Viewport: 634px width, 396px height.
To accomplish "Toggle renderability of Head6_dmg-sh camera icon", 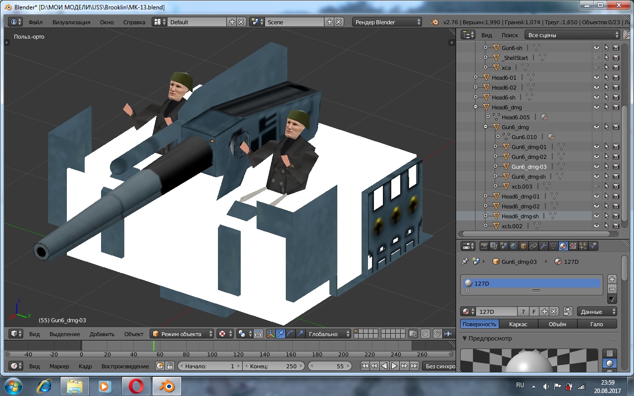I will (616, 216).
